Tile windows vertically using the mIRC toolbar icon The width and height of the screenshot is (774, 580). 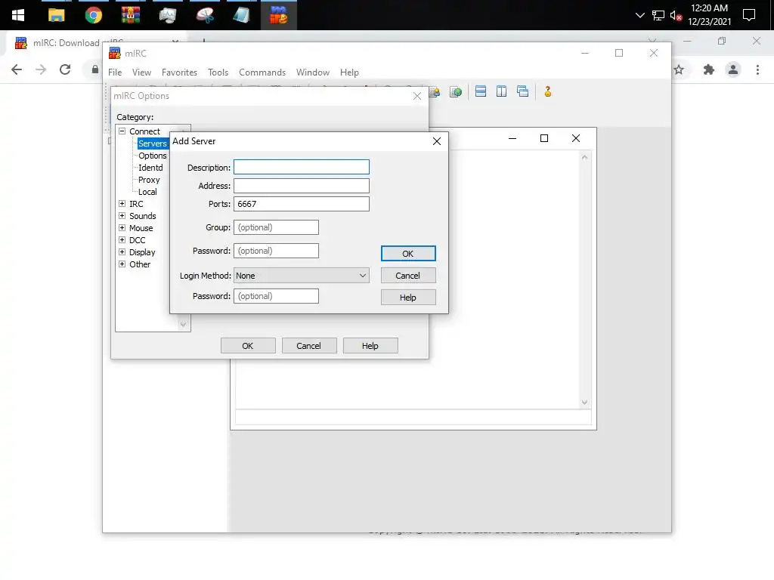click(x=501, y=91)
